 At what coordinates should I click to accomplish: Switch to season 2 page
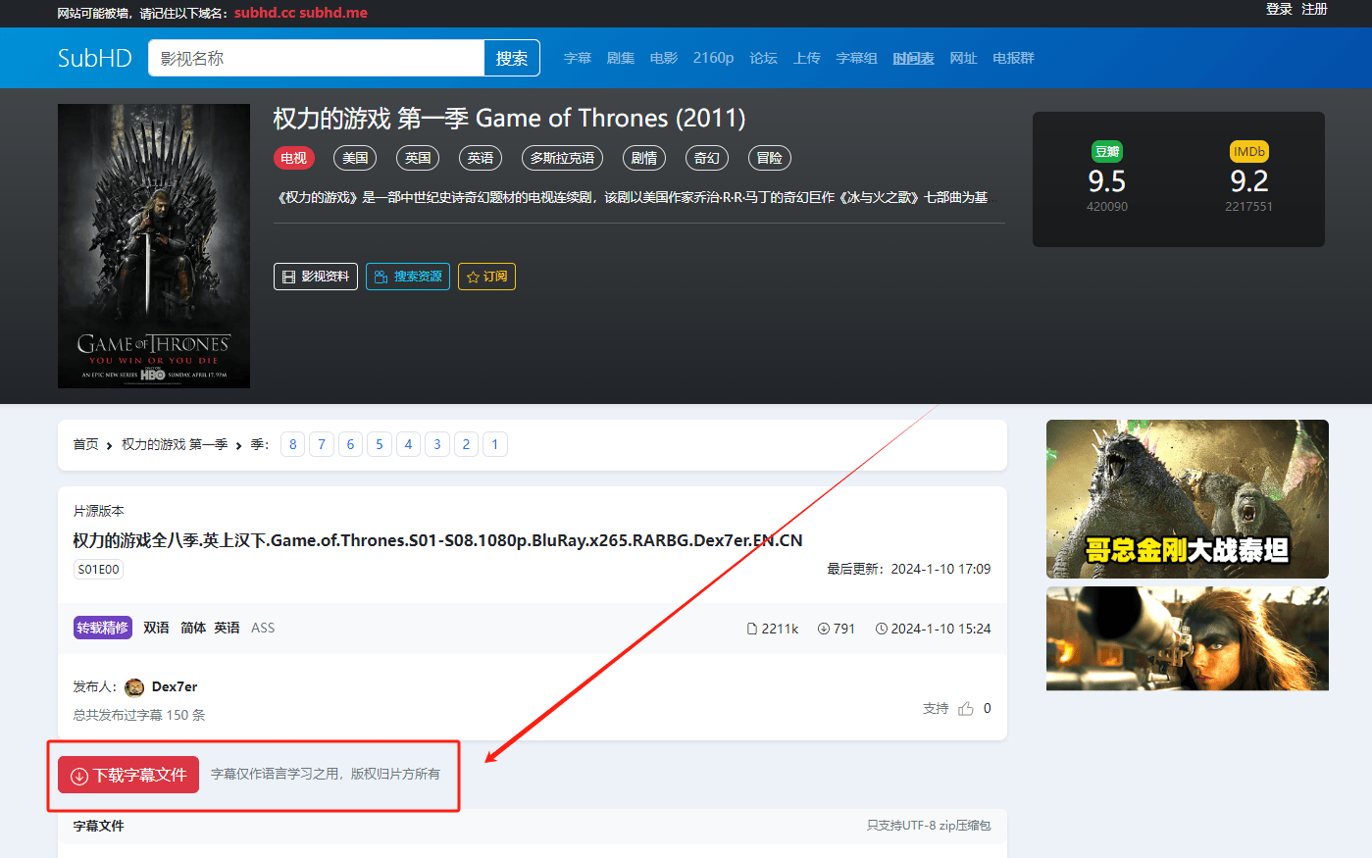click(466, 444)
